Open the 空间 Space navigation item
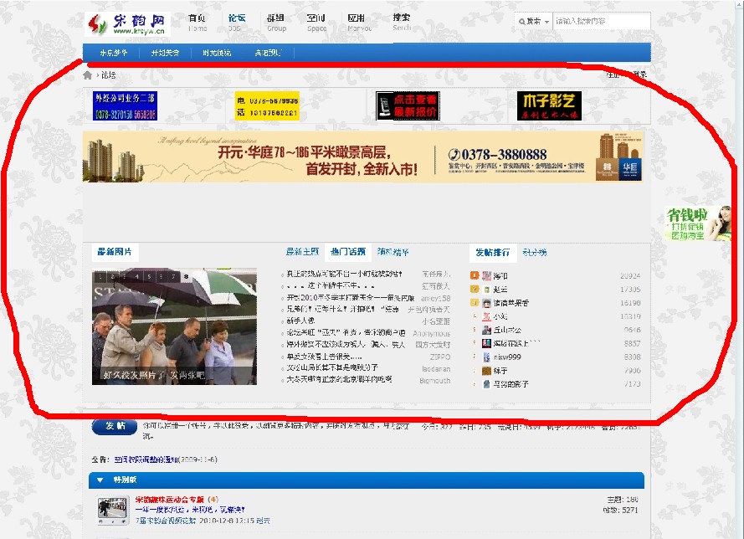Image resolution: width=744 pixels, height=539 pixels. click(x=316, y=23)
